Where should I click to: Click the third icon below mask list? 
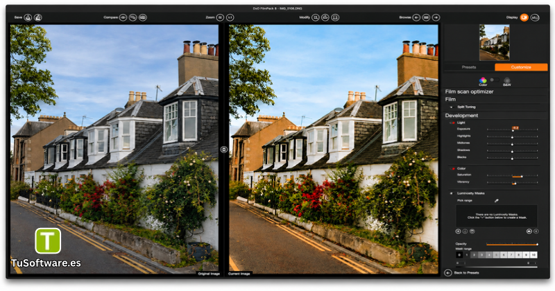pyautogui.click(x=472, y=231)
